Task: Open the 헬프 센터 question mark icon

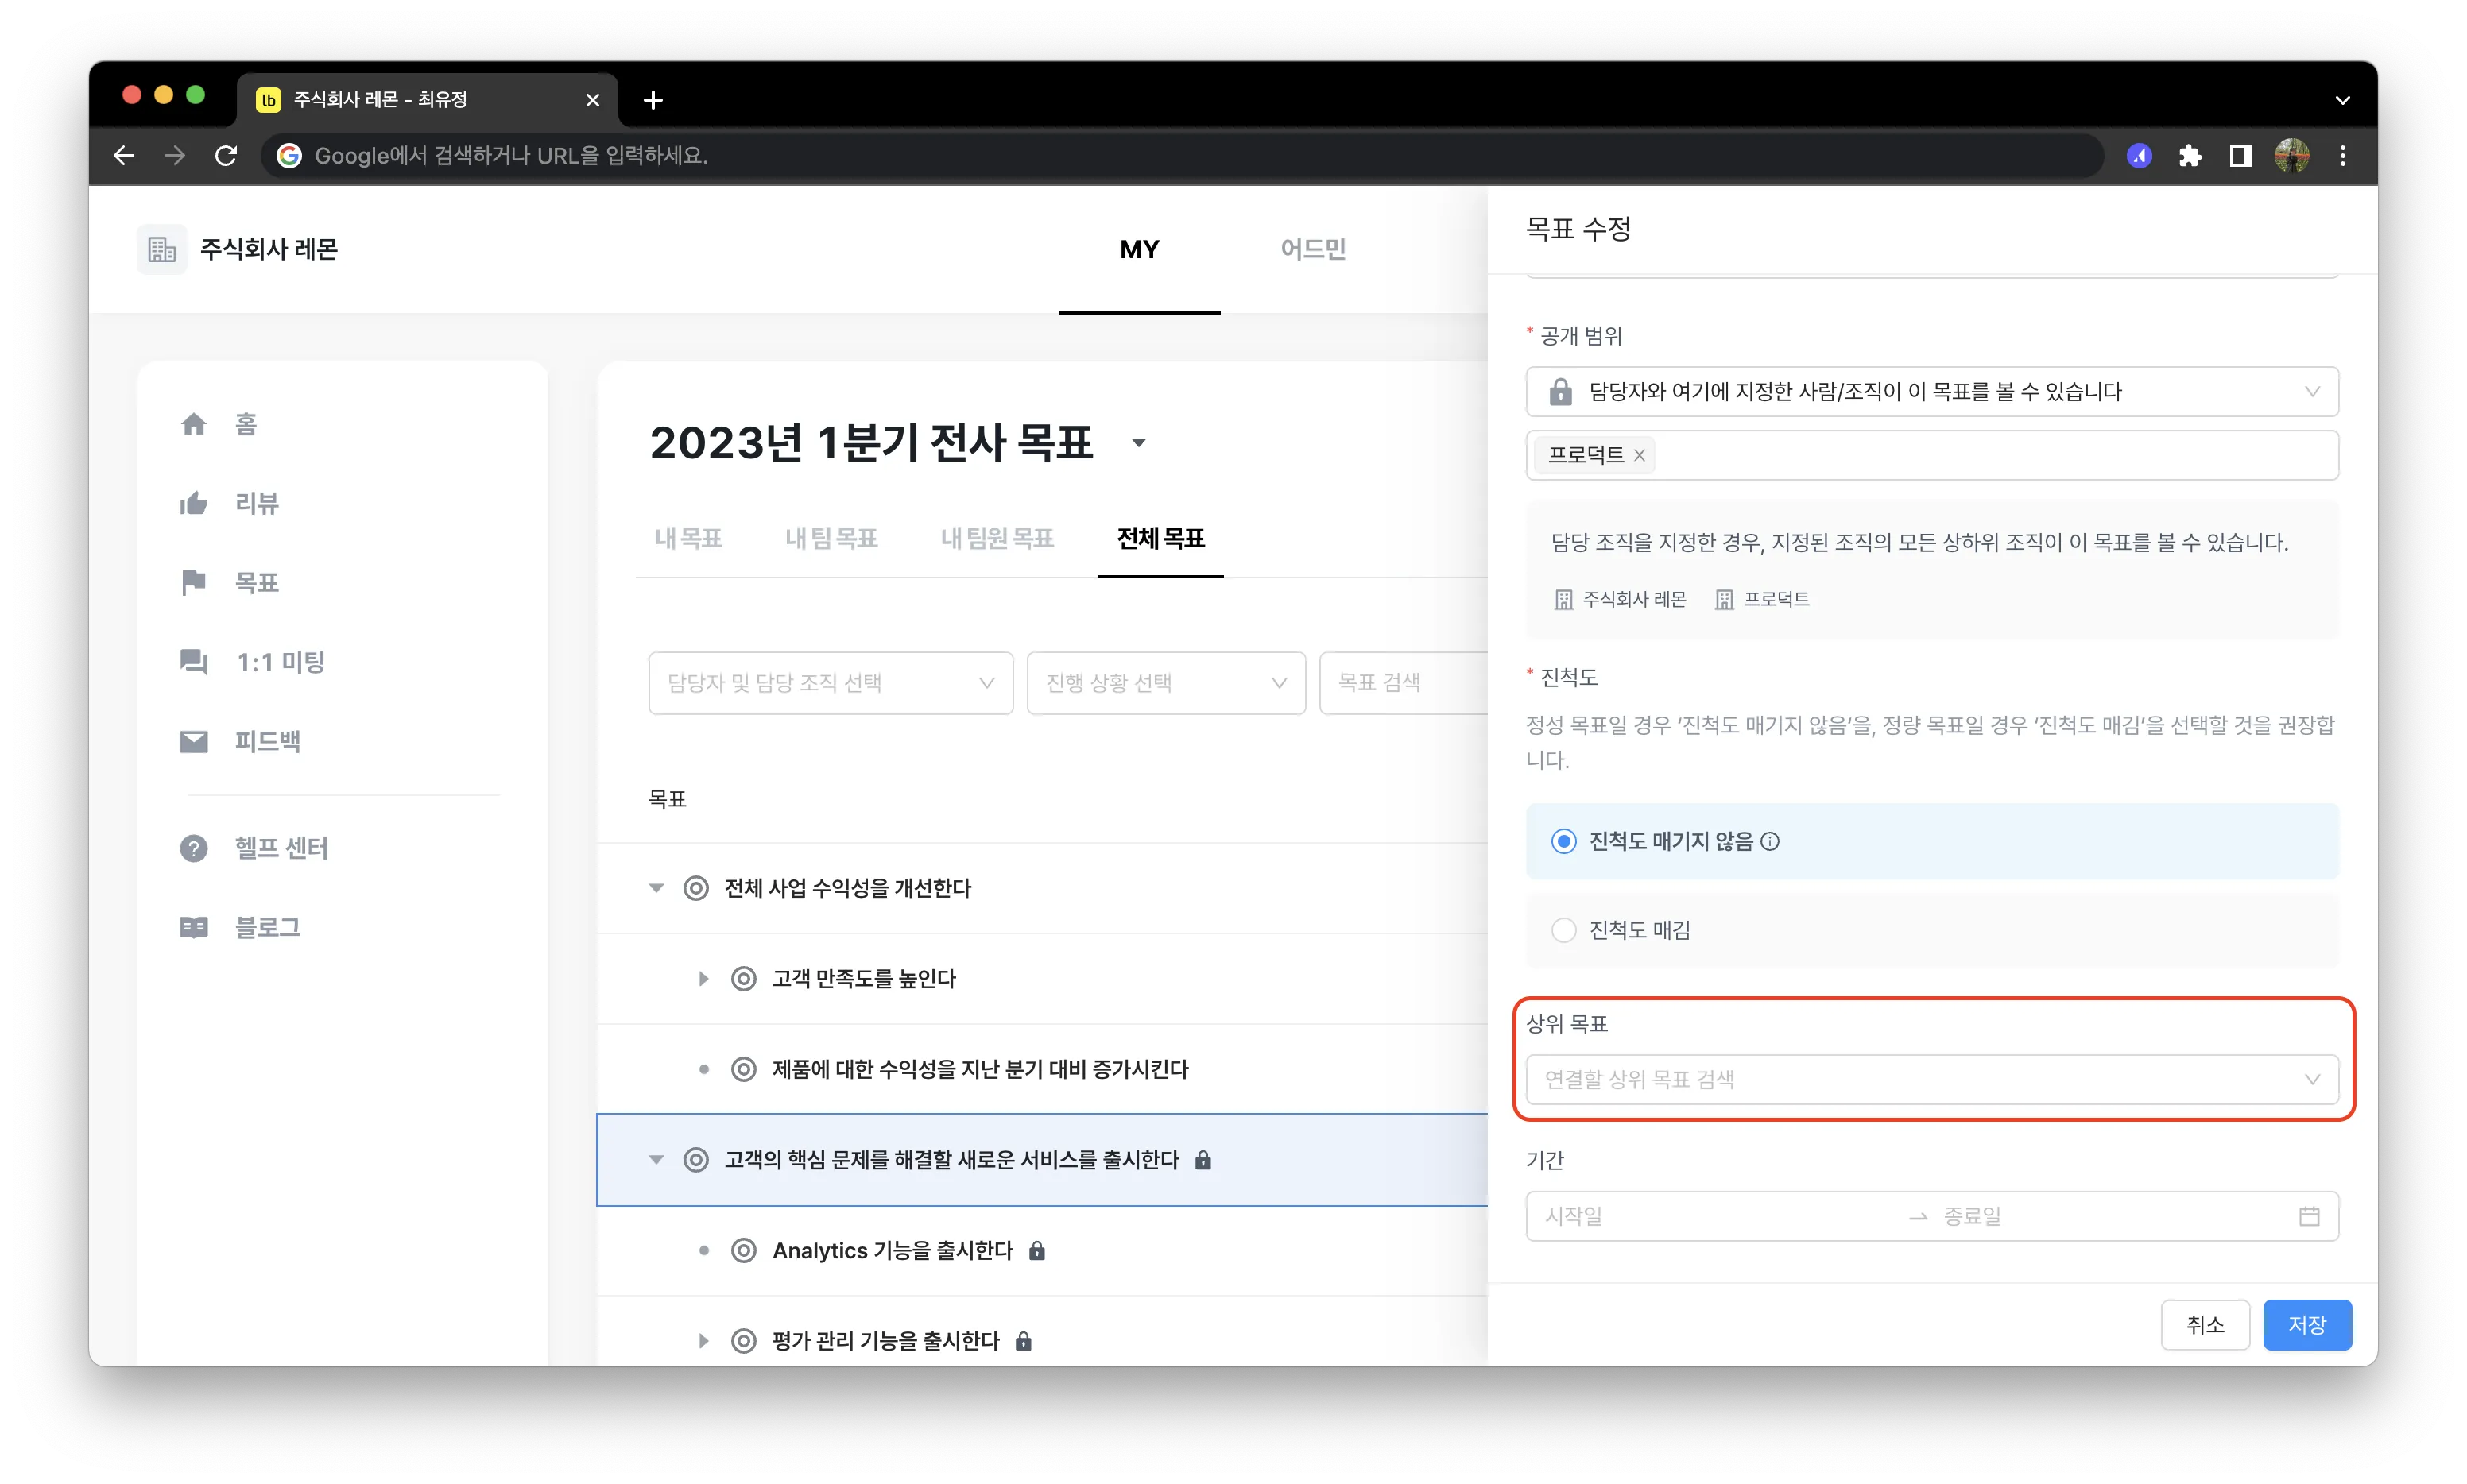Action: pos(193,848)
